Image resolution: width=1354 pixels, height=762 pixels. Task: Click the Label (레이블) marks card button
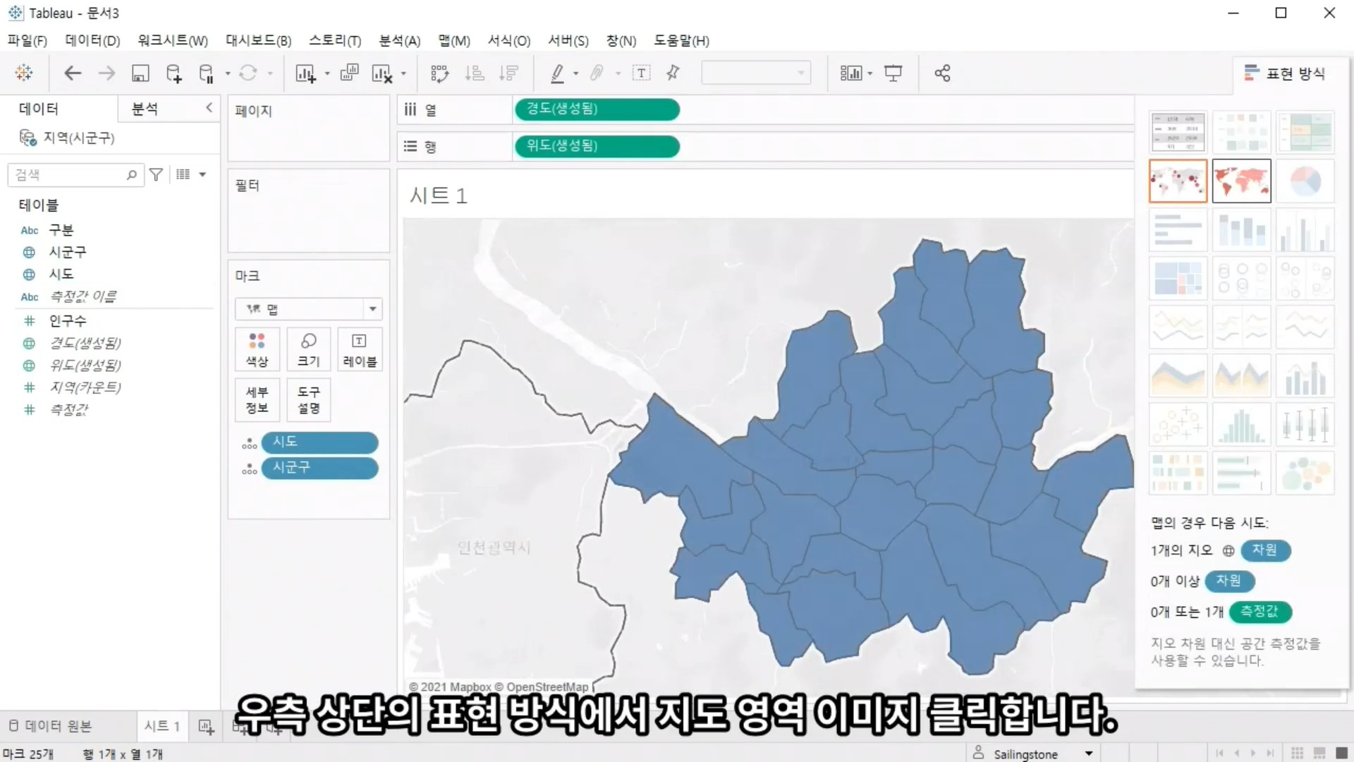[x=360, y=350]
